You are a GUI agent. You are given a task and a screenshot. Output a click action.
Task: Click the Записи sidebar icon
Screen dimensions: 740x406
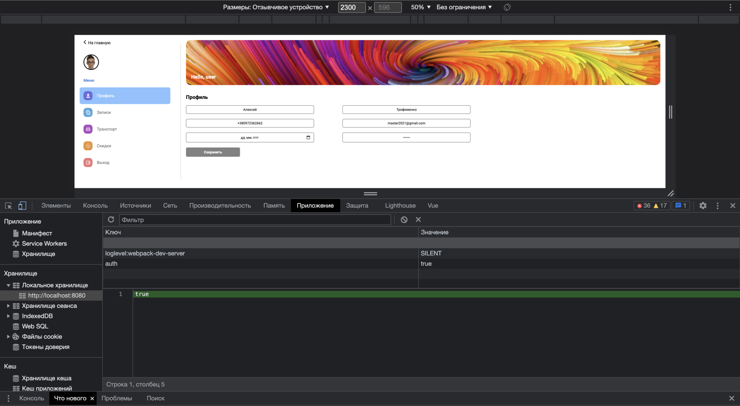[88, 112]
